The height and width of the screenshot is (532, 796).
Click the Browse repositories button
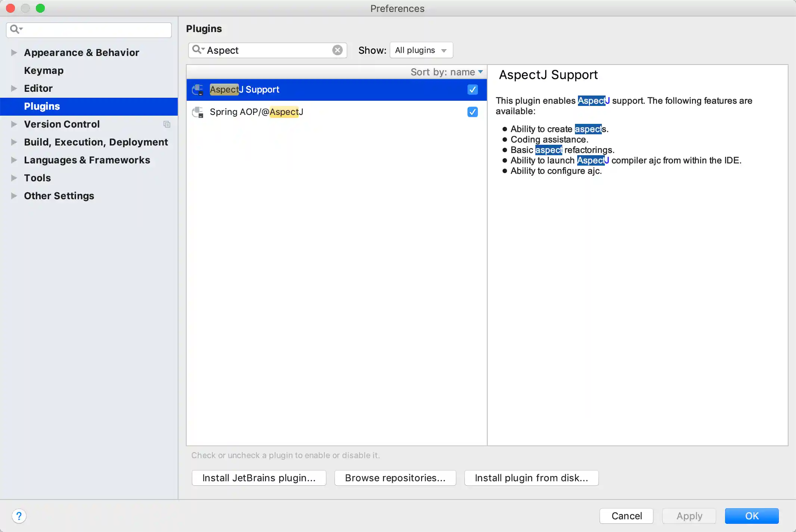pyautogui.click(x=395, y=478)
